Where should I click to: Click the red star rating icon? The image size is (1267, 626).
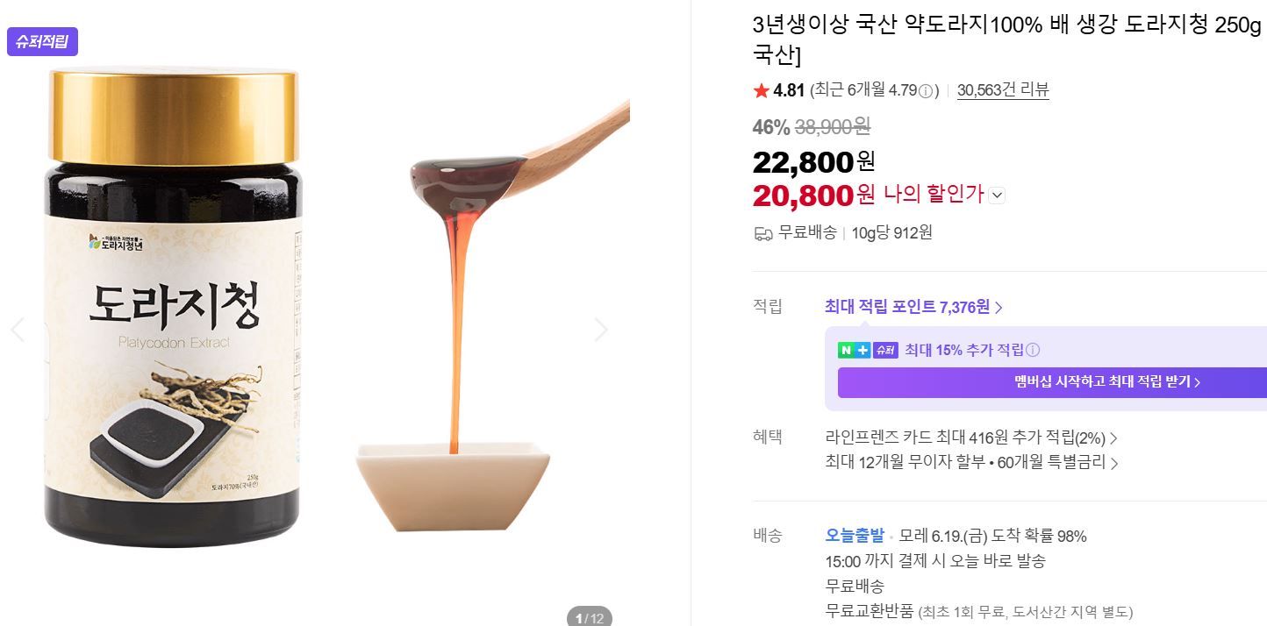pos(761,90)
